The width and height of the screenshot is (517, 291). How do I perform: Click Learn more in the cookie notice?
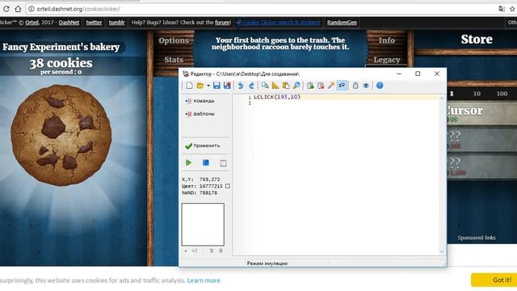click(x=204, y=280)
